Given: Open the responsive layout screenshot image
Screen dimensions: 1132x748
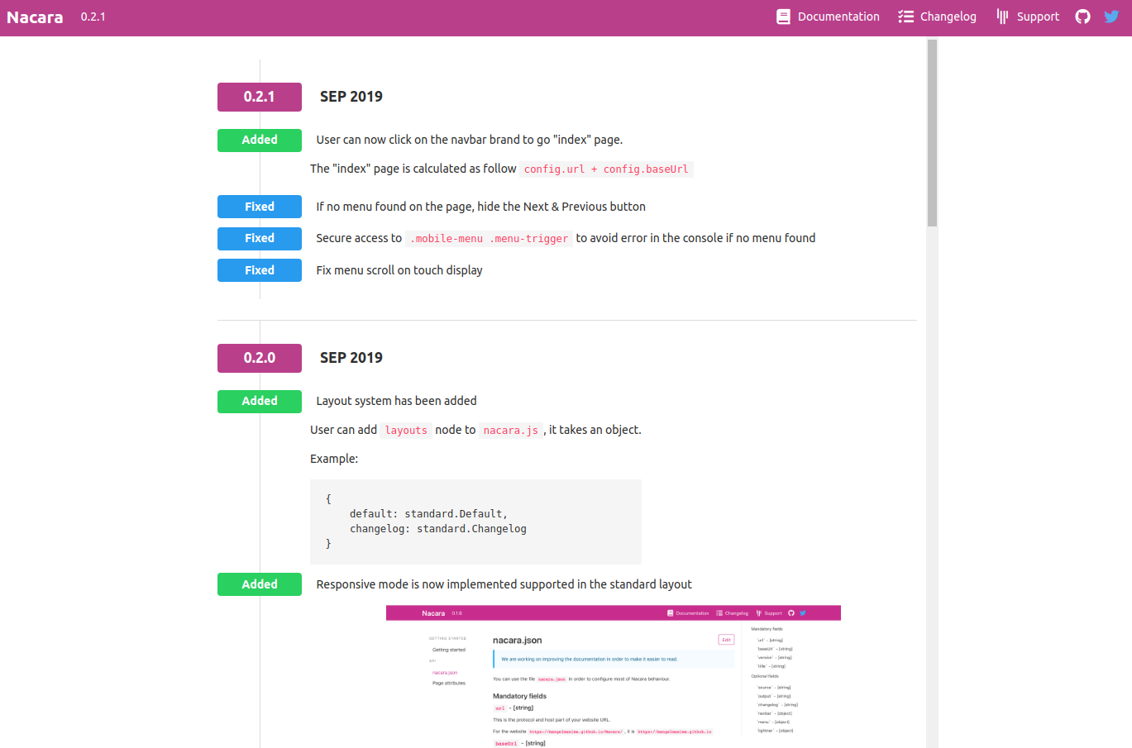Looking at the screenshot, I should [614, 676].
